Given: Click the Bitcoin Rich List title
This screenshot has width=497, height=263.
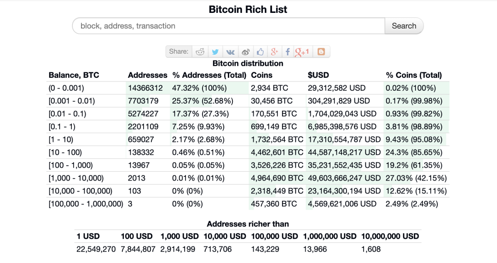Looking at the screenshot, I should pyautogui.click(x=248, y=9).
